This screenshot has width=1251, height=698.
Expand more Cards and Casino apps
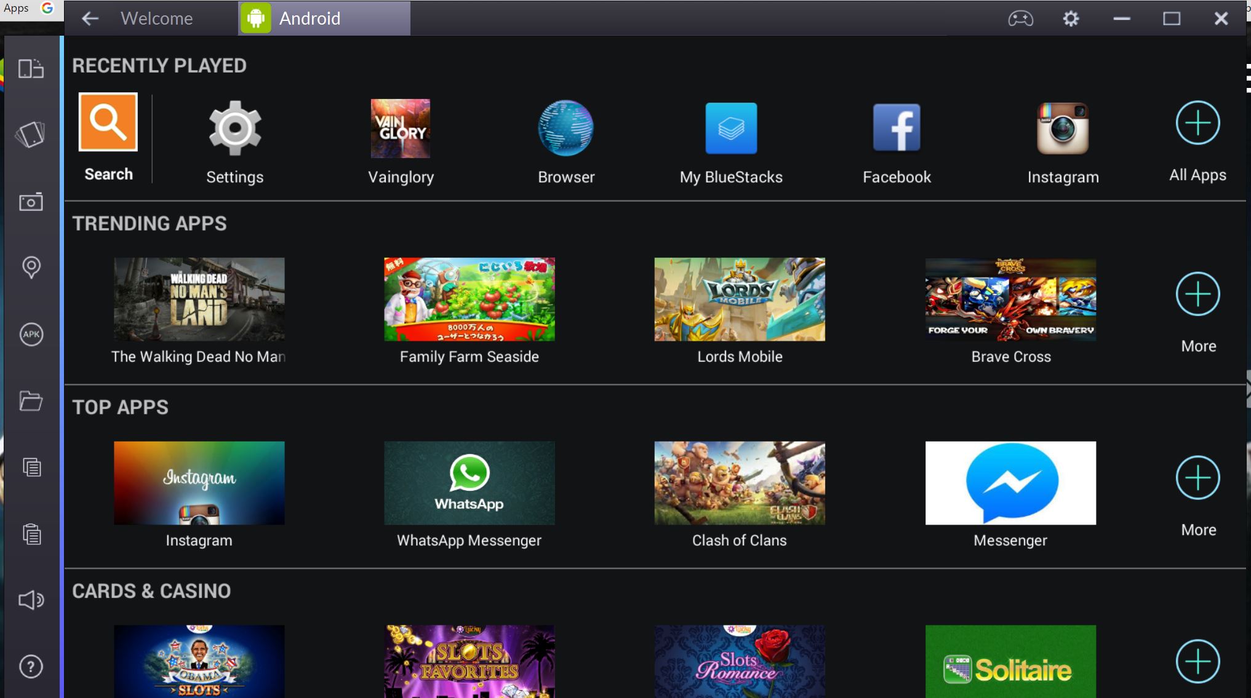(x=1197, y=661)
